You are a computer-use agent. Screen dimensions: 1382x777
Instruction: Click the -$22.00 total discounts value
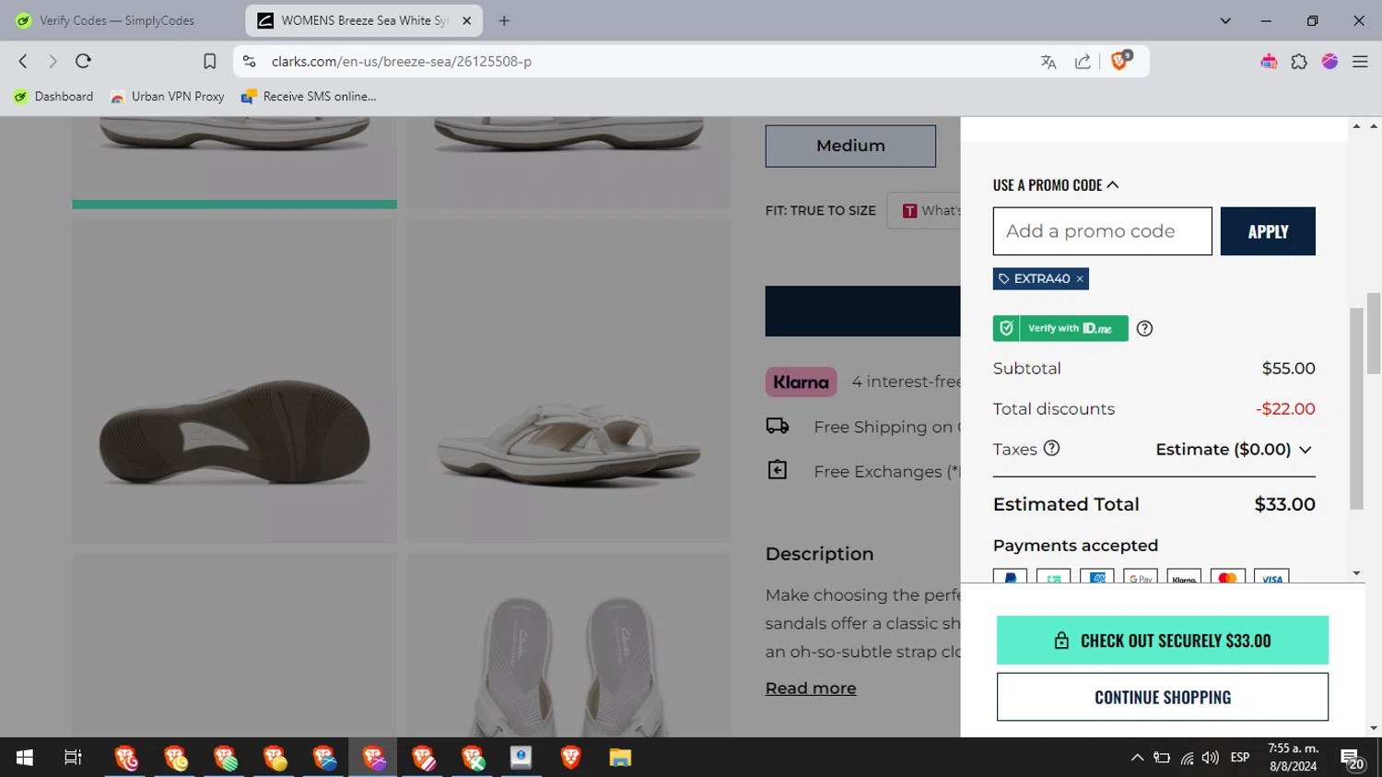coord(1285,408)
